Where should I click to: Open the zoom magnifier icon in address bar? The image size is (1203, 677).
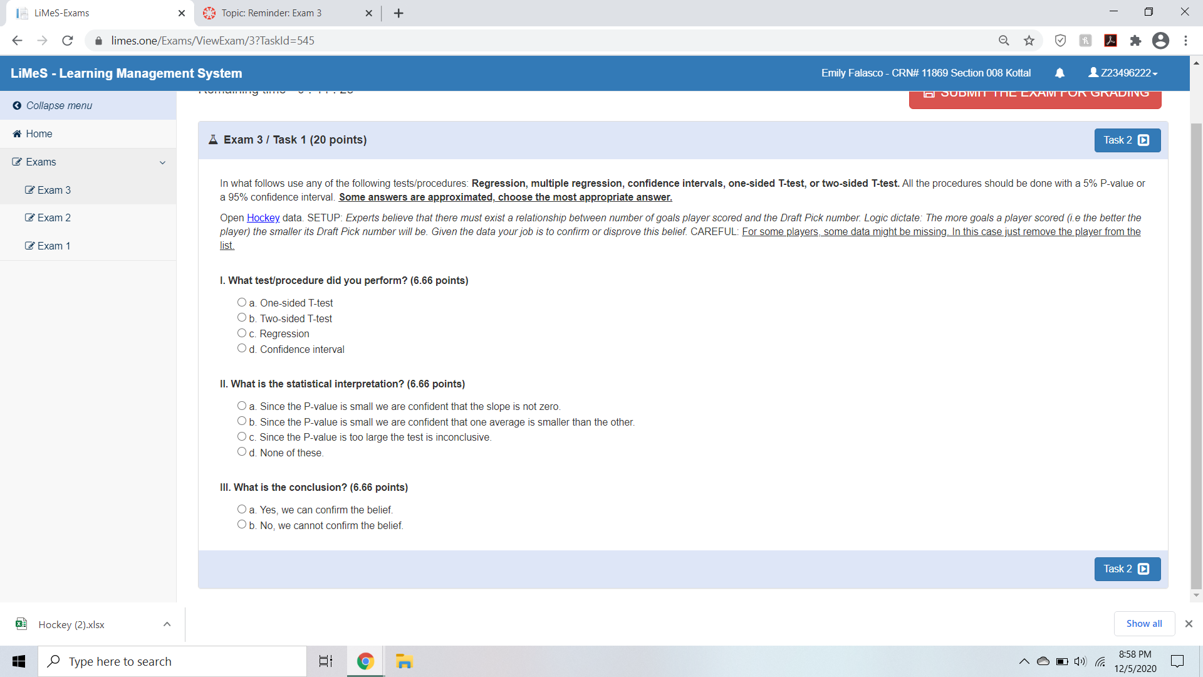[x=1004, y=41]
